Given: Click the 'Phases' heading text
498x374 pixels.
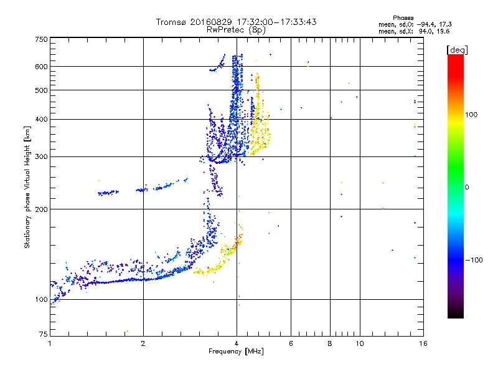Looking at the screenshot, I should click(x=403, y=18).
